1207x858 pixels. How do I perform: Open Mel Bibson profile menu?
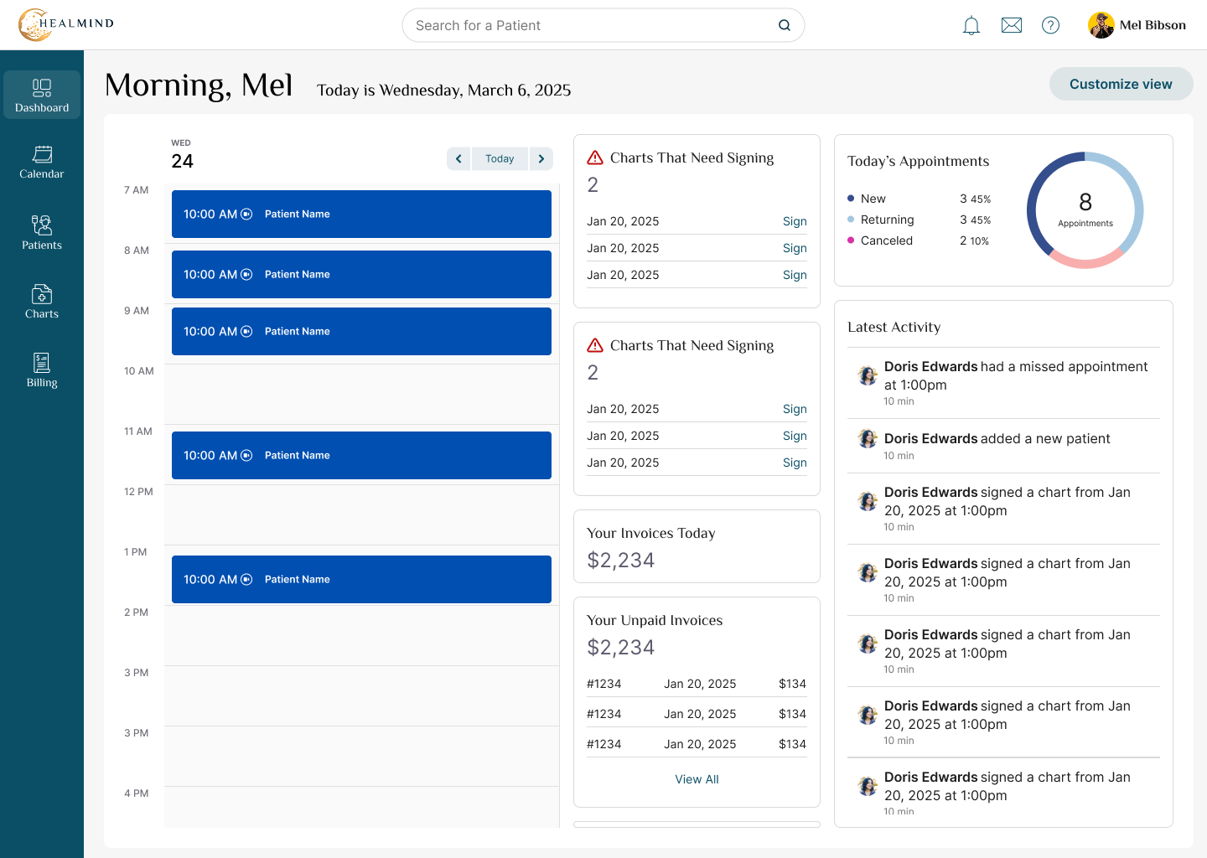coord(1137,25)
